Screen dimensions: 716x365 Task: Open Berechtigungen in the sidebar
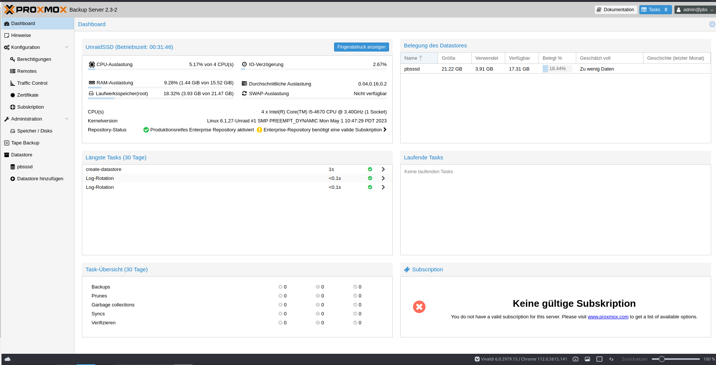37,59
